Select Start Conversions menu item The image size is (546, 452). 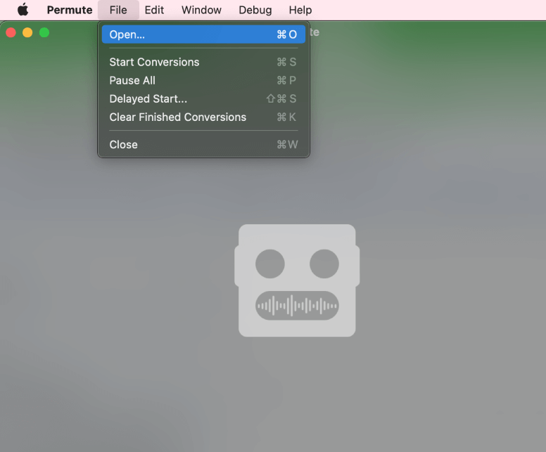click(203, 62)
